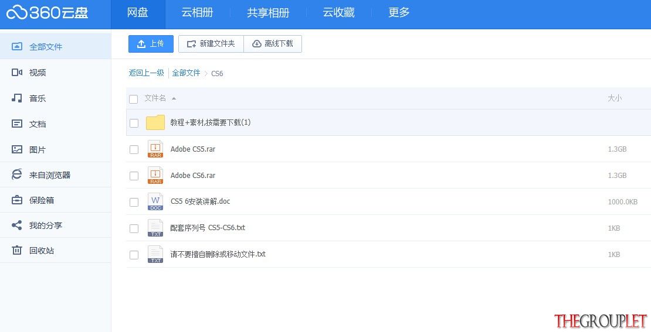Screen dimensions: 651x332
Task: Open the folder name 教程+素材,按需要下载(1)
Action: click(x=211, y=123)
